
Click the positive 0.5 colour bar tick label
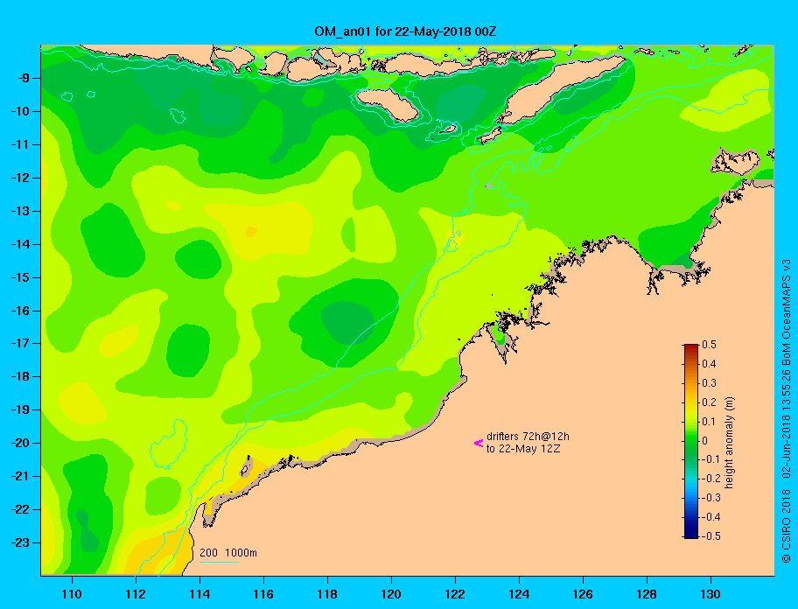pos(709,345)
